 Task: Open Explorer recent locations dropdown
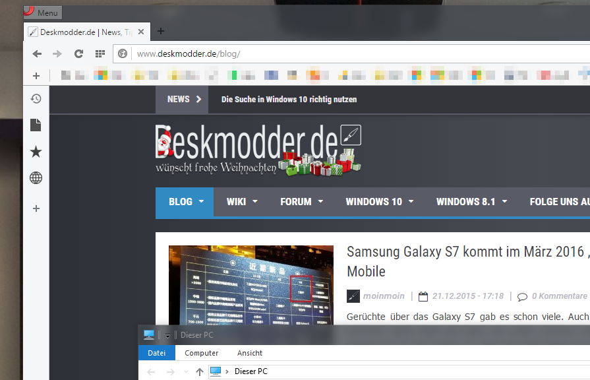pyautogui.click(x=187, y=371)
